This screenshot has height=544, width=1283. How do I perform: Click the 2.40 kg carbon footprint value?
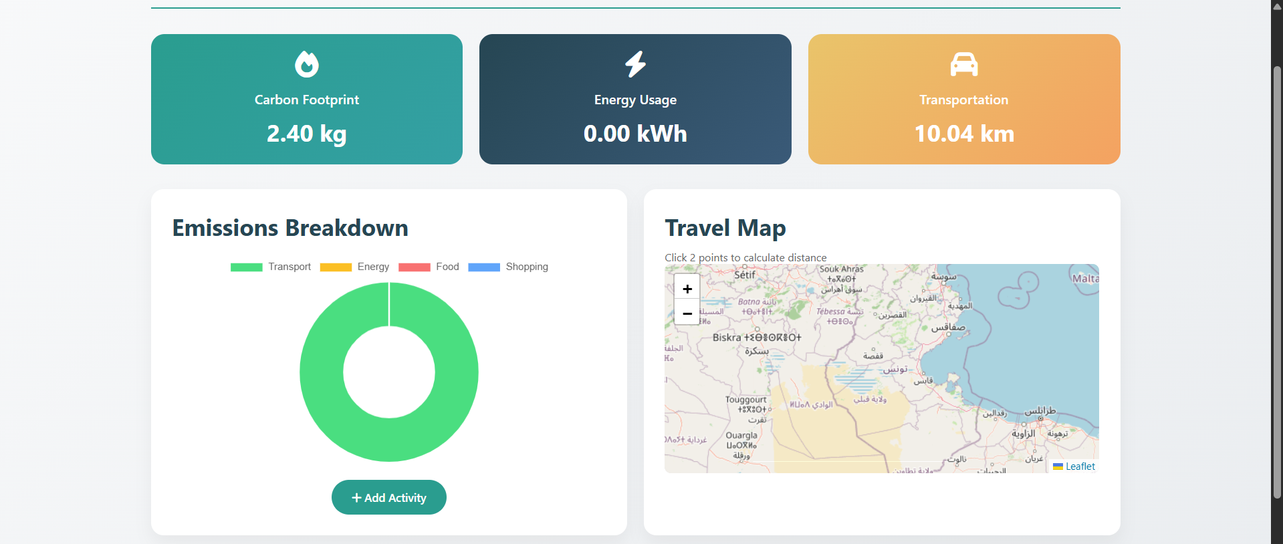pos(307,134)
